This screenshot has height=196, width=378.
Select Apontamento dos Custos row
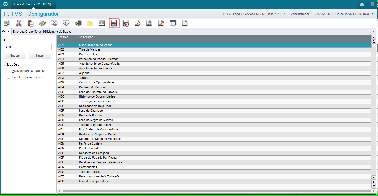[x=214, y=68]
